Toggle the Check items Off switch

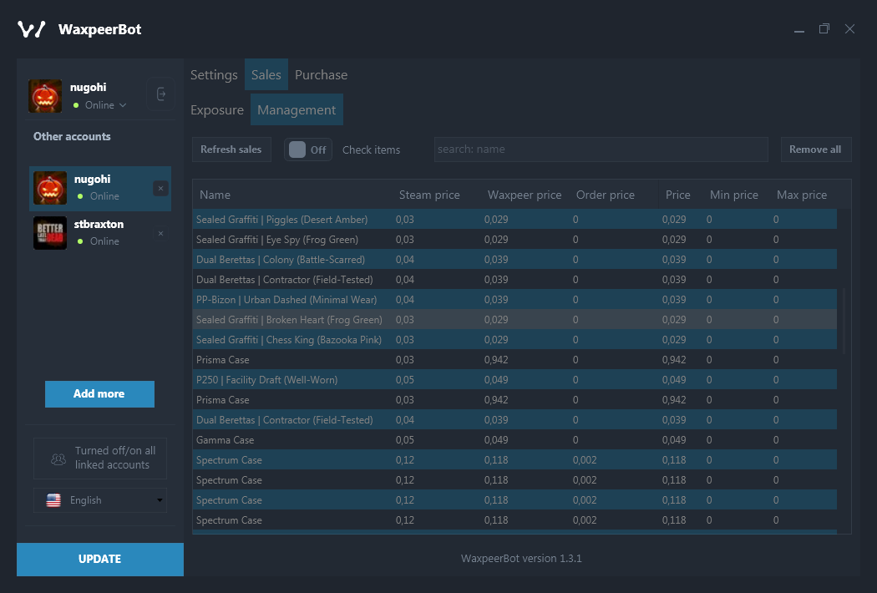pyautogui.click(x=308, y=150)
